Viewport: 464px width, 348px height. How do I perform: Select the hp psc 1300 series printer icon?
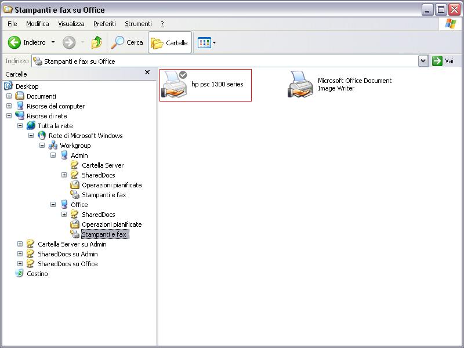[175, 85]
